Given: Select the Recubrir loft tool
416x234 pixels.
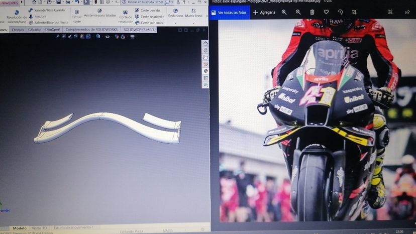Looking at the screenshot, I should [37, 17].
